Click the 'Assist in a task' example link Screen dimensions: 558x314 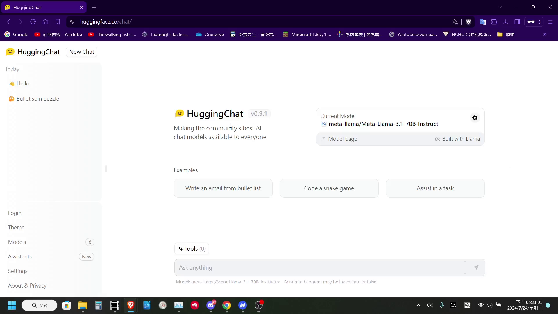pyautogui.click(x=435, y=188)
